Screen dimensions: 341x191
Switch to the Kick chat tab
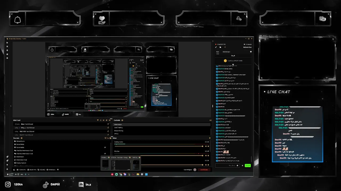pyautogui.click(x=218, y=52)
